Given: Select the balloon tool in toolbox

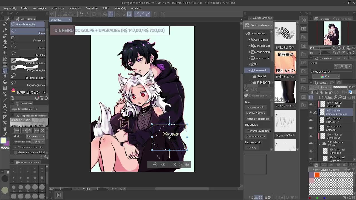Looking at the screenshot, I should [5, 111].
